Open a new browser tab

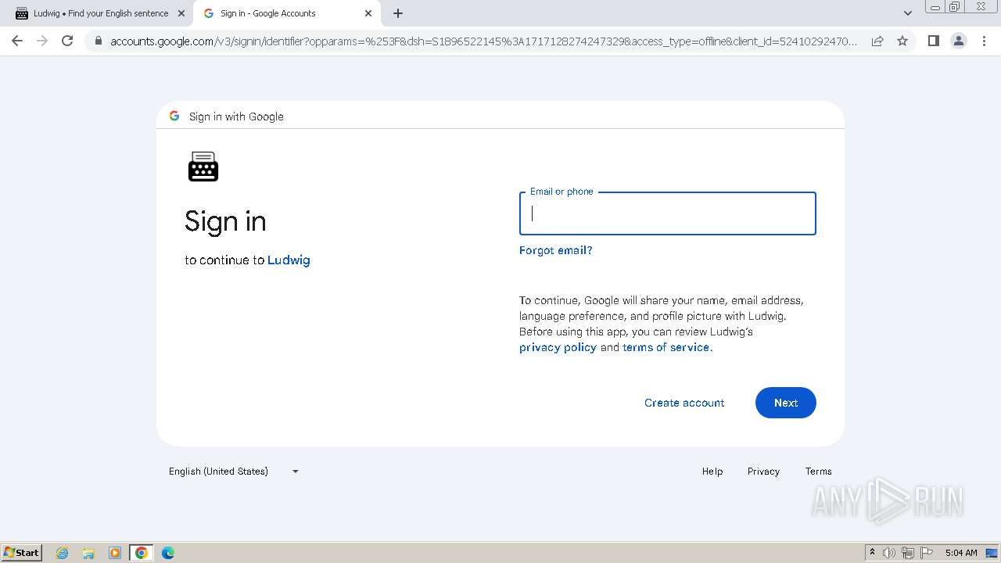(398, 13)
